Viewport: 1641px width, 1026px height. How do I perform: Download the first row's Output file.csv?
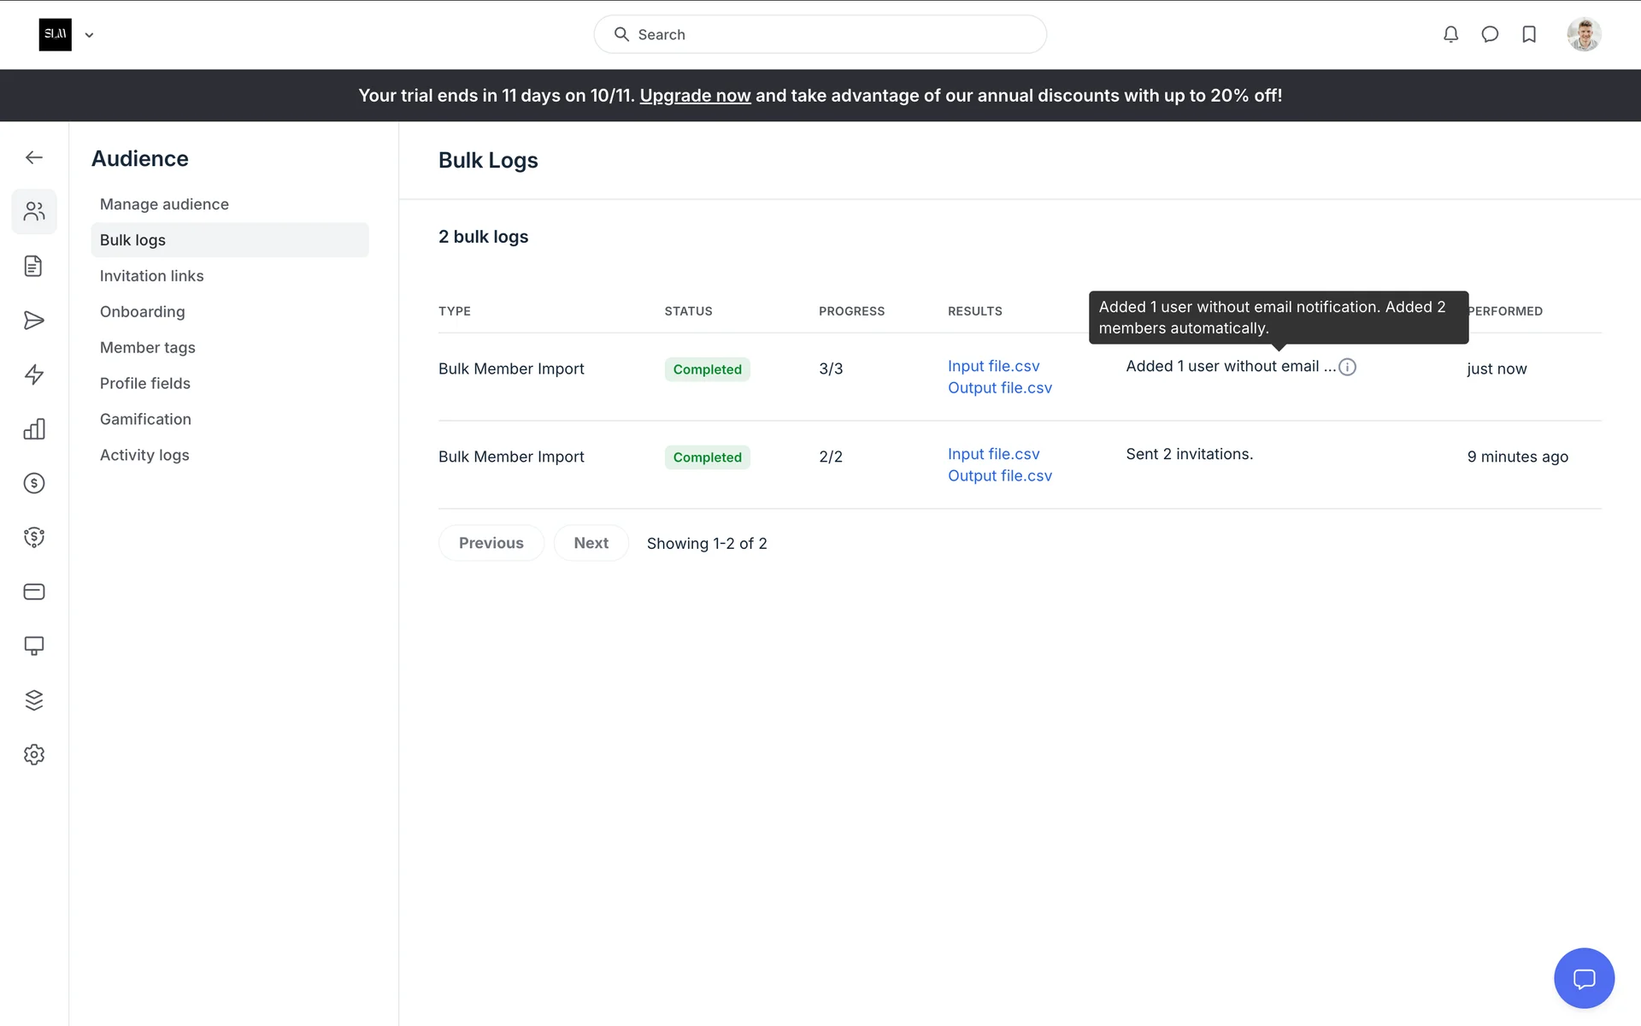click(x=999, y=388)
